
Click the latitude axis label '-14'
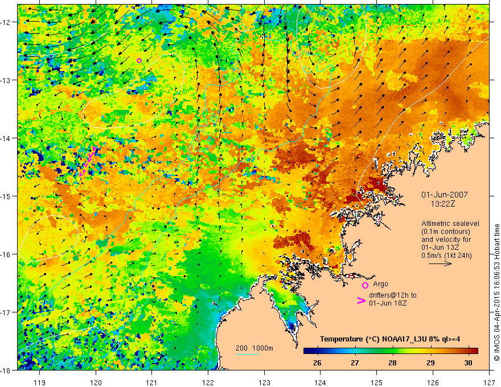tap(6, 138)
